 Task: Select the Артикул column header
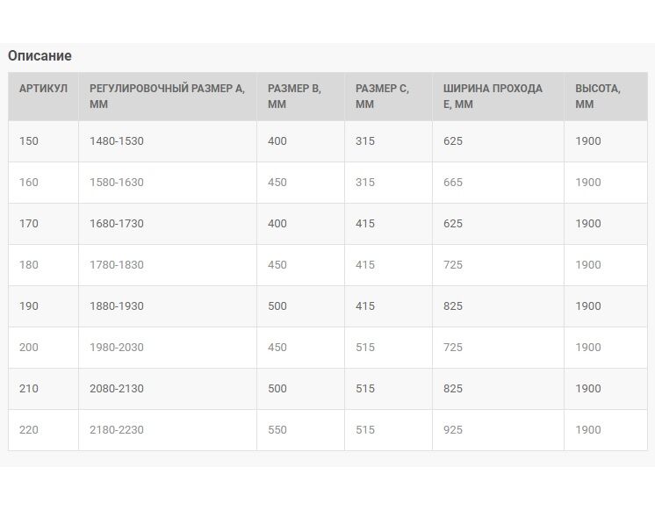pyautogui.click(x=43, y=89)
